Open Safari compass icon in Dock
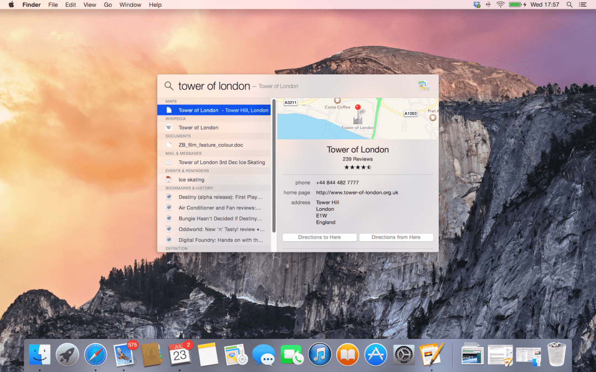The width and height of the screenshot is (596, 372). [95, 354]
